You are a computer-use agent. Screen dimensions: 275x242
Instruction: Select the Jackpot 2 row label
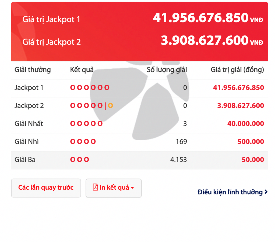(x=29, y=106)
